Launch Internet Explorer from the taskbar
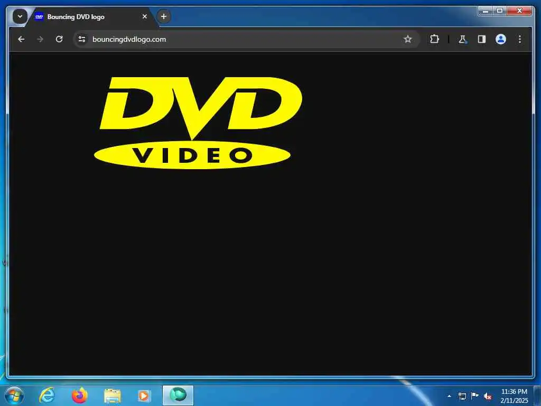The height and width of the screenshot is (406, 541). (47, 395)
